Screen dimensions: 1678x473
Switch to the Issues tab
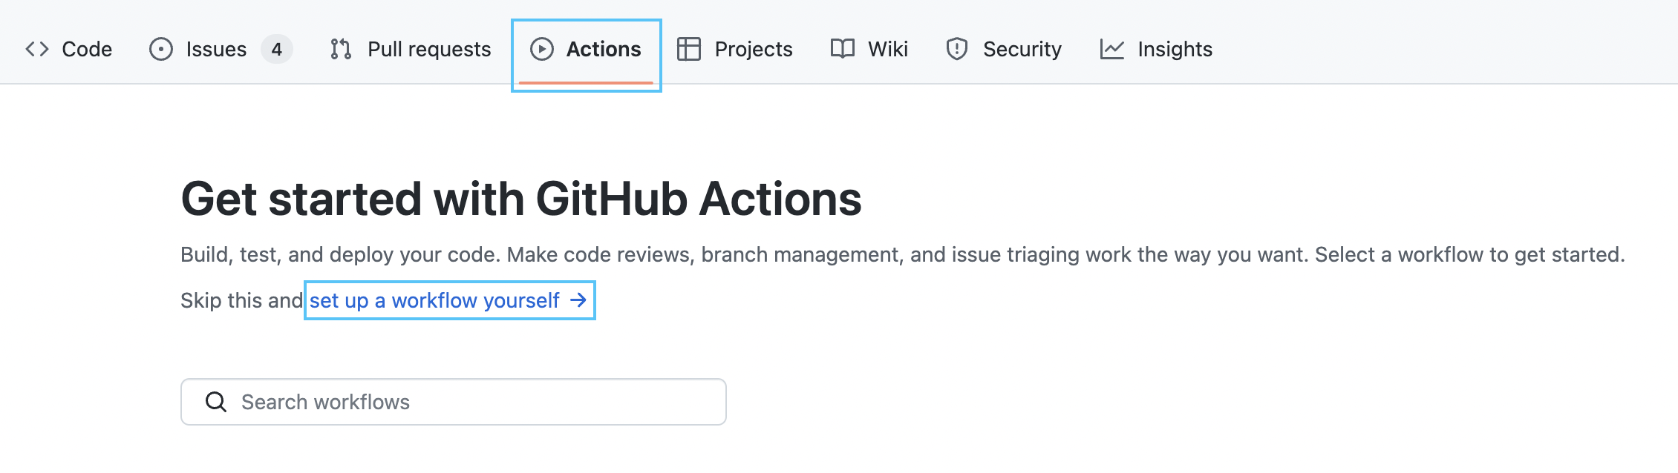(x=221, y=49)
